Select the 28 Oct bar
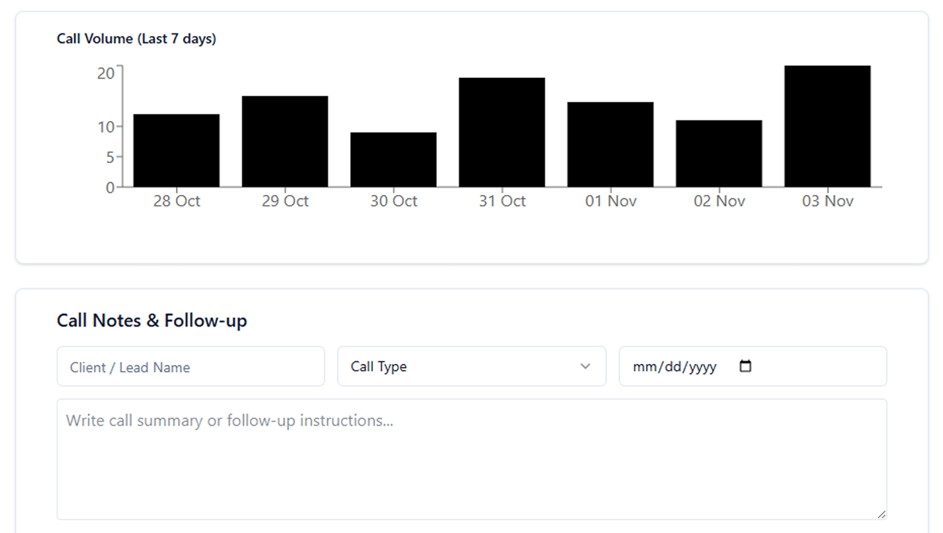943x533 pixels. [x=176, y=150]
